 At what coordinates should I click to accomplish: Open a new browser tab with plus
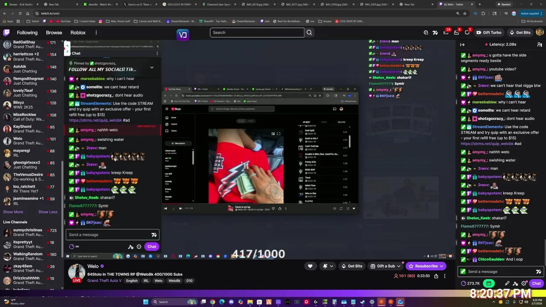click(479, 4)
